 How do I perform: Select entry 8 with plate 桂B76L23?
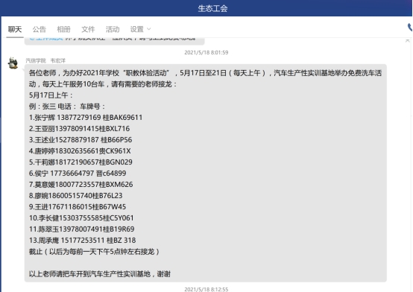[75, 196]
